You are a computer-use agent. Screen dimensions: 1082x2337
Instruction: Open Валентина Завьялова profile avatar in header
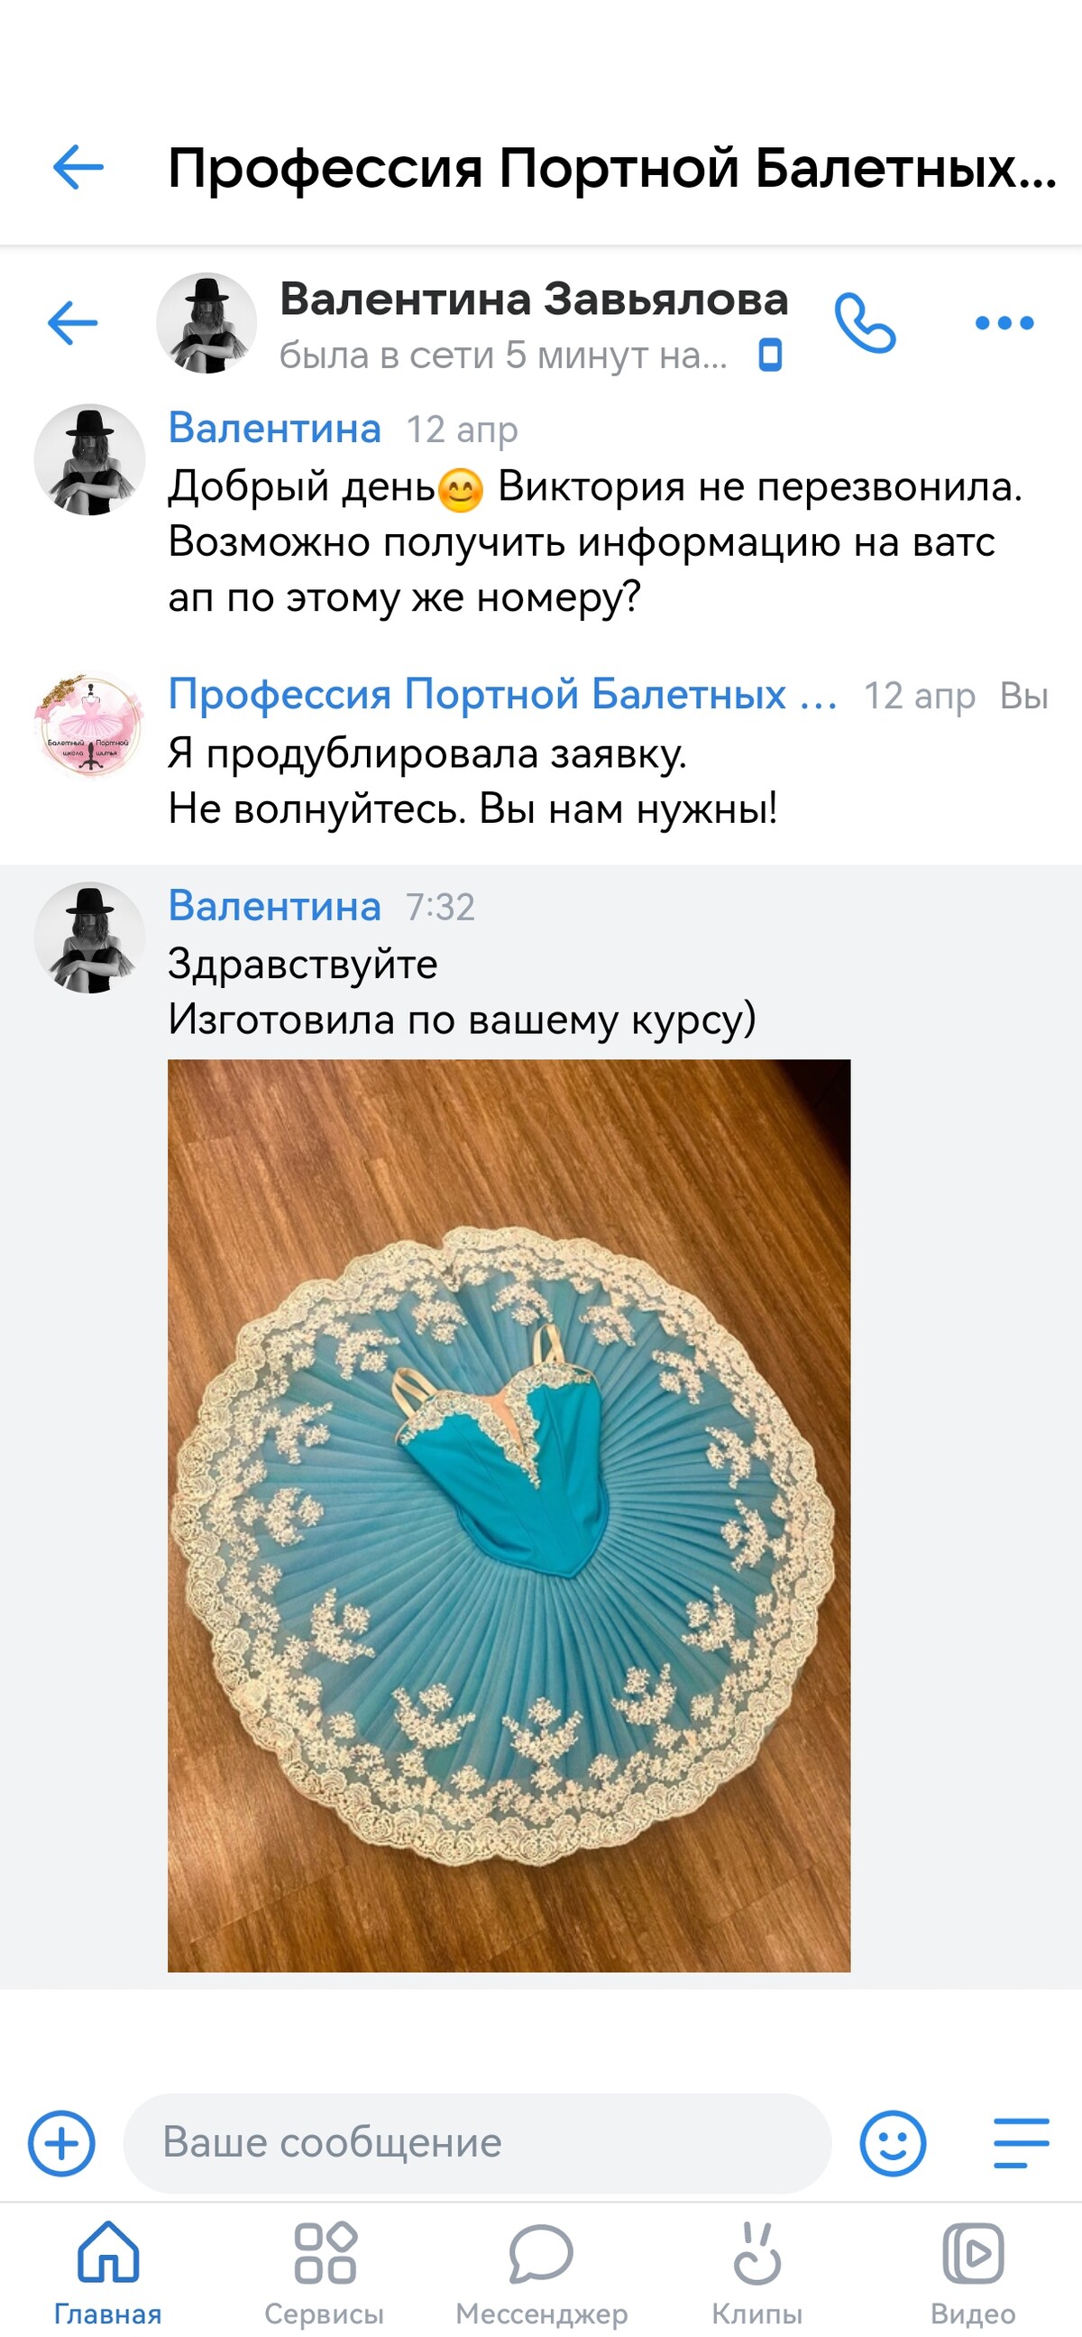point(206,323)
